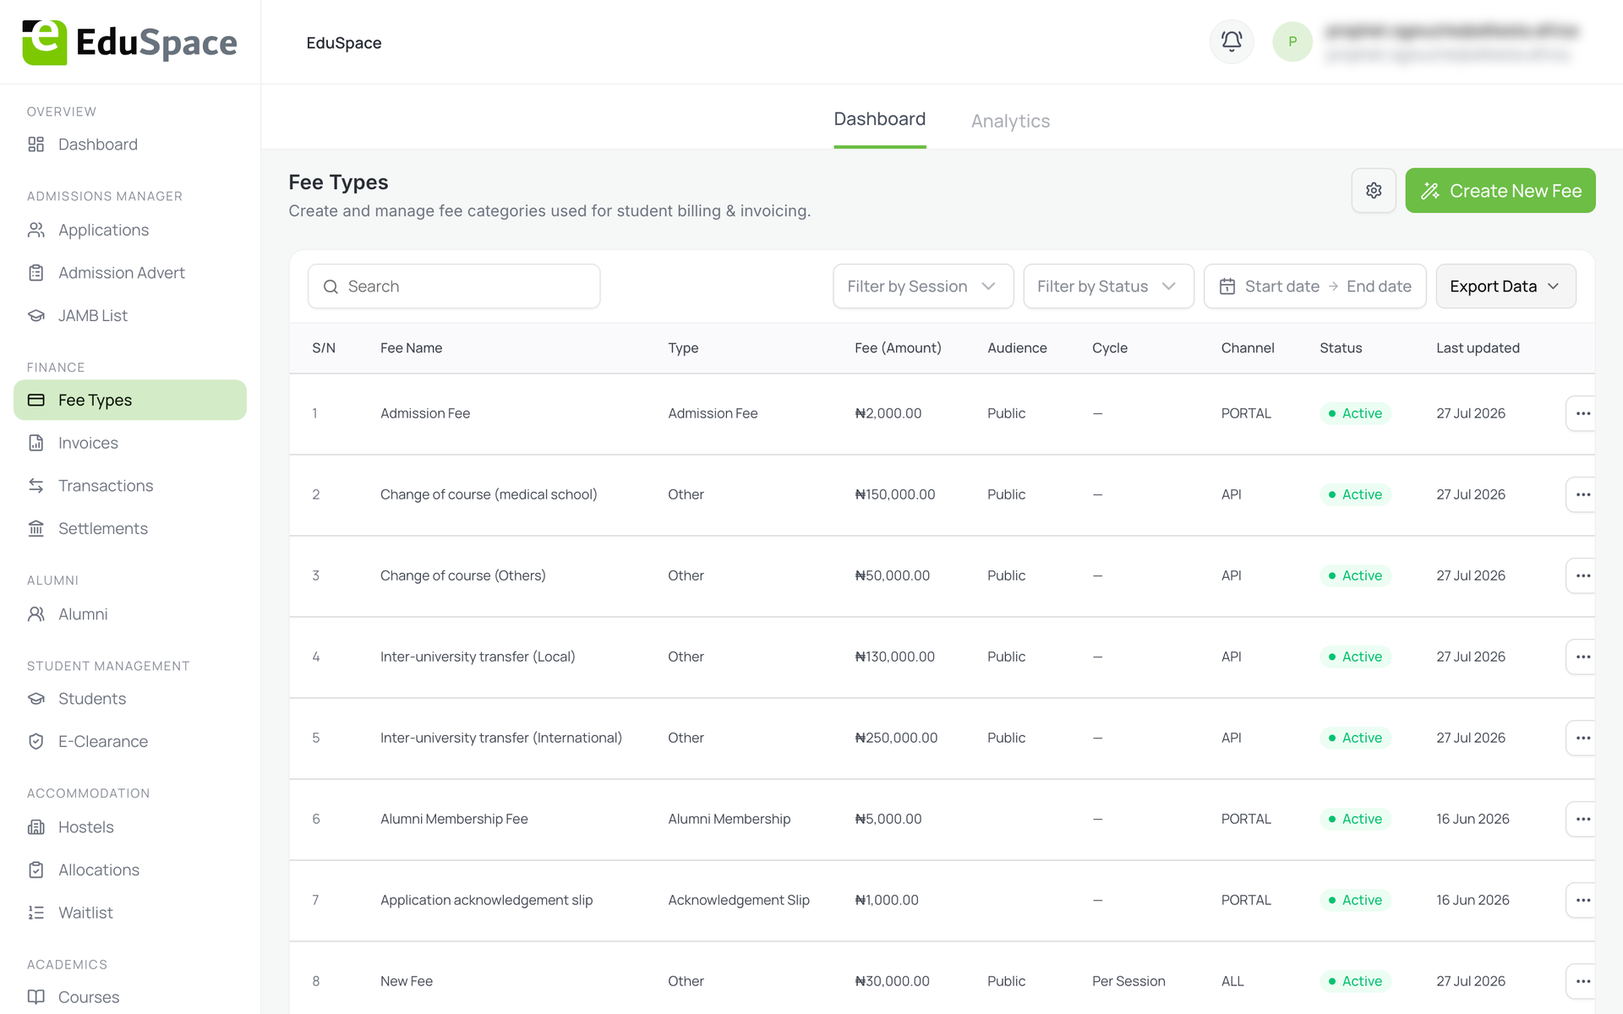This screenshot has height=1014, width=1623.
Task: Open the notifications bell icon
Action: [x=1232, y=41]
